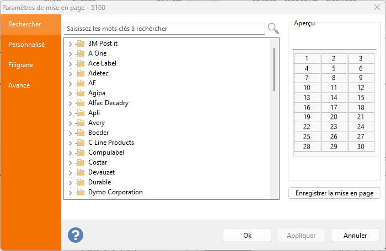The height and width of the screenshot is (251, 386).
Task: Click the Agipa folder icon
Action: (x=81, y=93)
